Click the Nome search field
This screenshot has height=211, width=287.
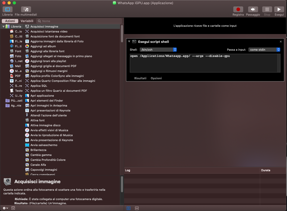79,21
